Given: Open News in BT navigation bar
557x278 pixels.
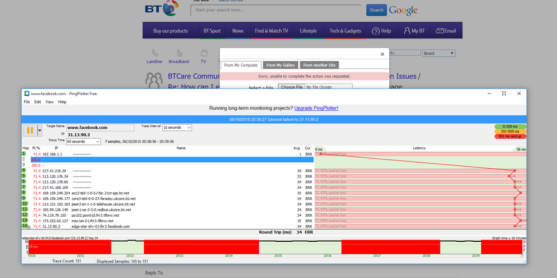Looking at the screenshot, I should tap(238, 31).
